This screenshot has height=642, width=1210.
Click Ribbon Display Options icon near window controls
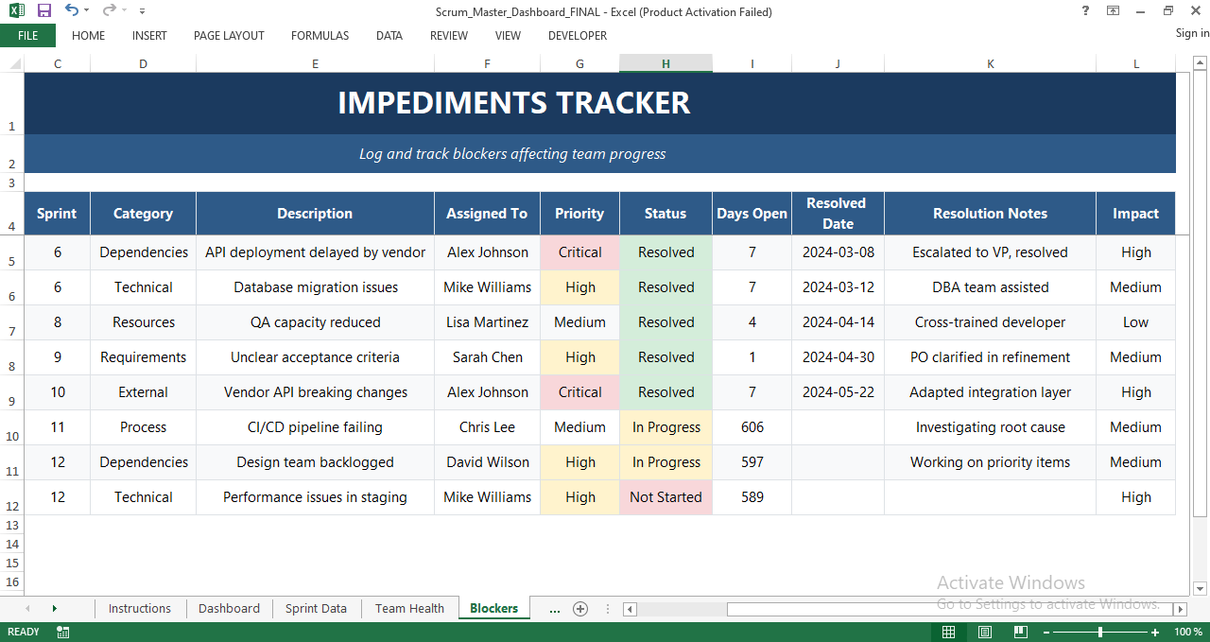point(1111,10)
